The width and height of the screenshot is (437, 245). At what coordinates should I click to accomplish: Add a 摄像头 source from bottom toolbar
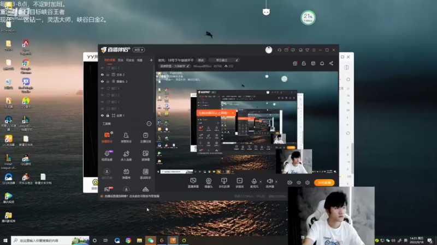tap(209, 183)
